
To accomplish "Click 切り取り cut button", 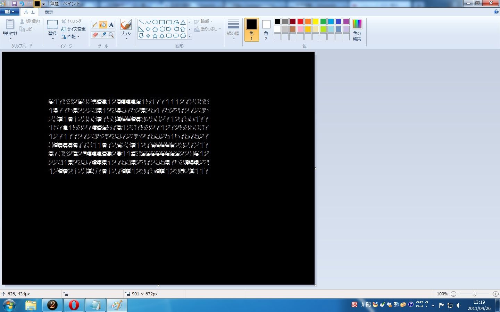I will [30, 21].
